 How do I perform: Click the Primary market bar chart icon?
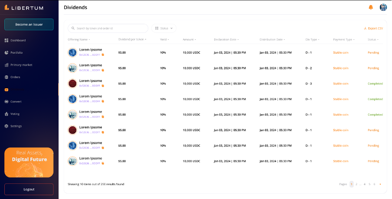tap(7, 65)
